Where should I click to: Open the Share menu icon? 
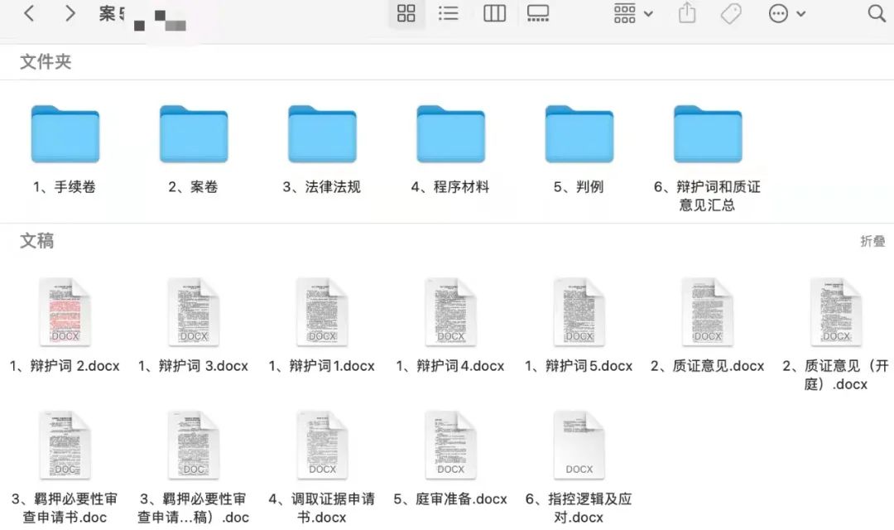pos(686,13)
